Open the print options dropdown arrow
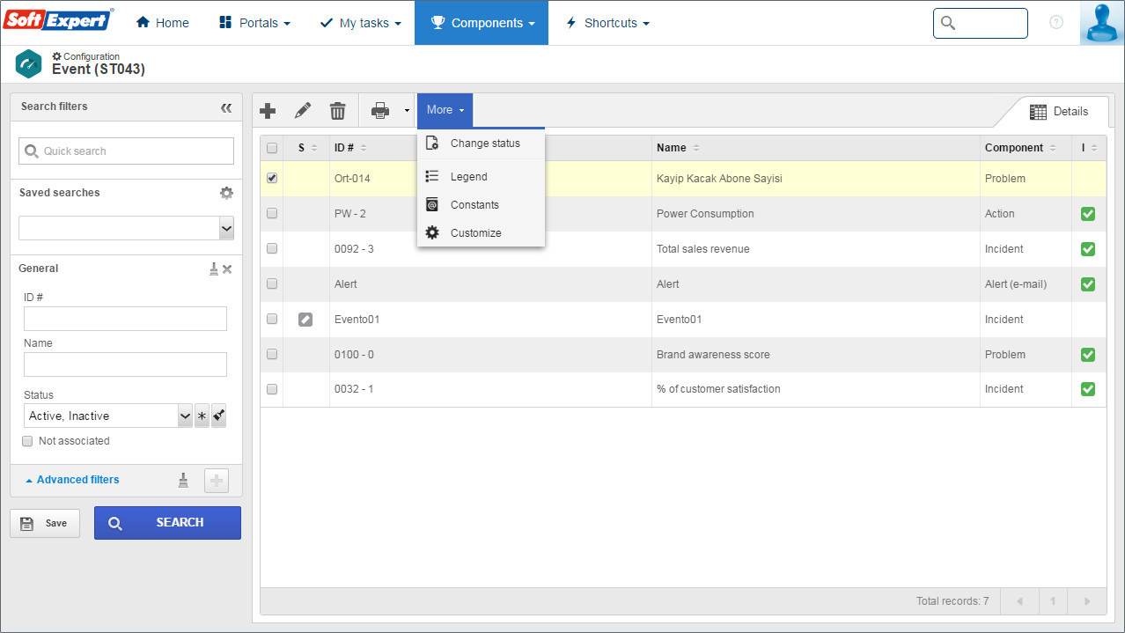Image resolution: width=1125 pixels, height=633 pixels. pyautogui.click(x=407, y=111)
